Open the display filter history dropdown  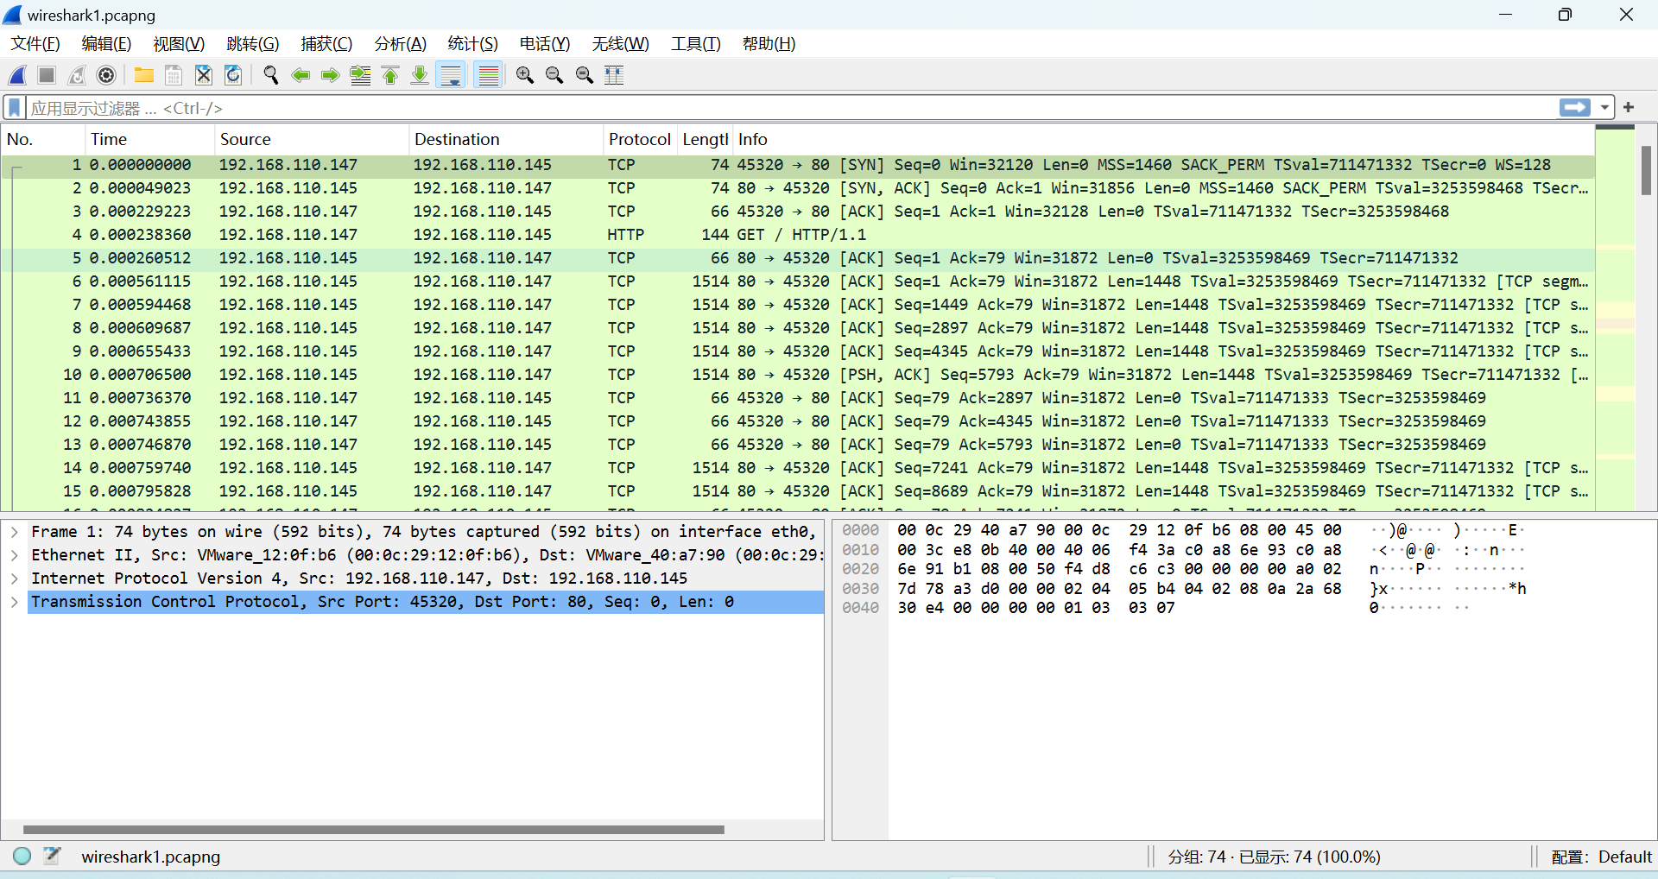[1604, 108]
